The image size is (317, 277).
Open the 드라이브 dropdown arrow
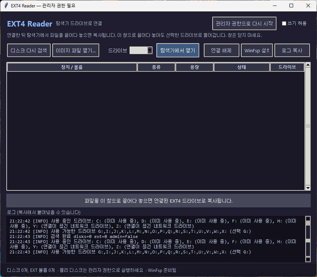[150, 50]
